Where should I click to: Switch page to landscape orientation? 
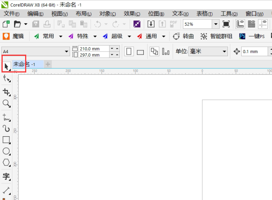140,52
